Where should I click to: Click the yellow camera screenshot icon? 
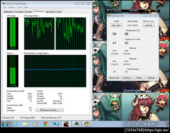coord(149,11)
